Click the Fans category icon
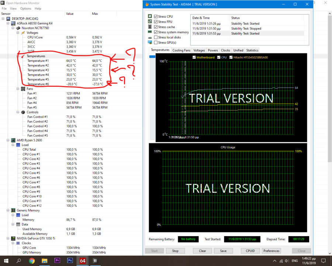The height and width of the screenshot is (266, 332). 23,89
